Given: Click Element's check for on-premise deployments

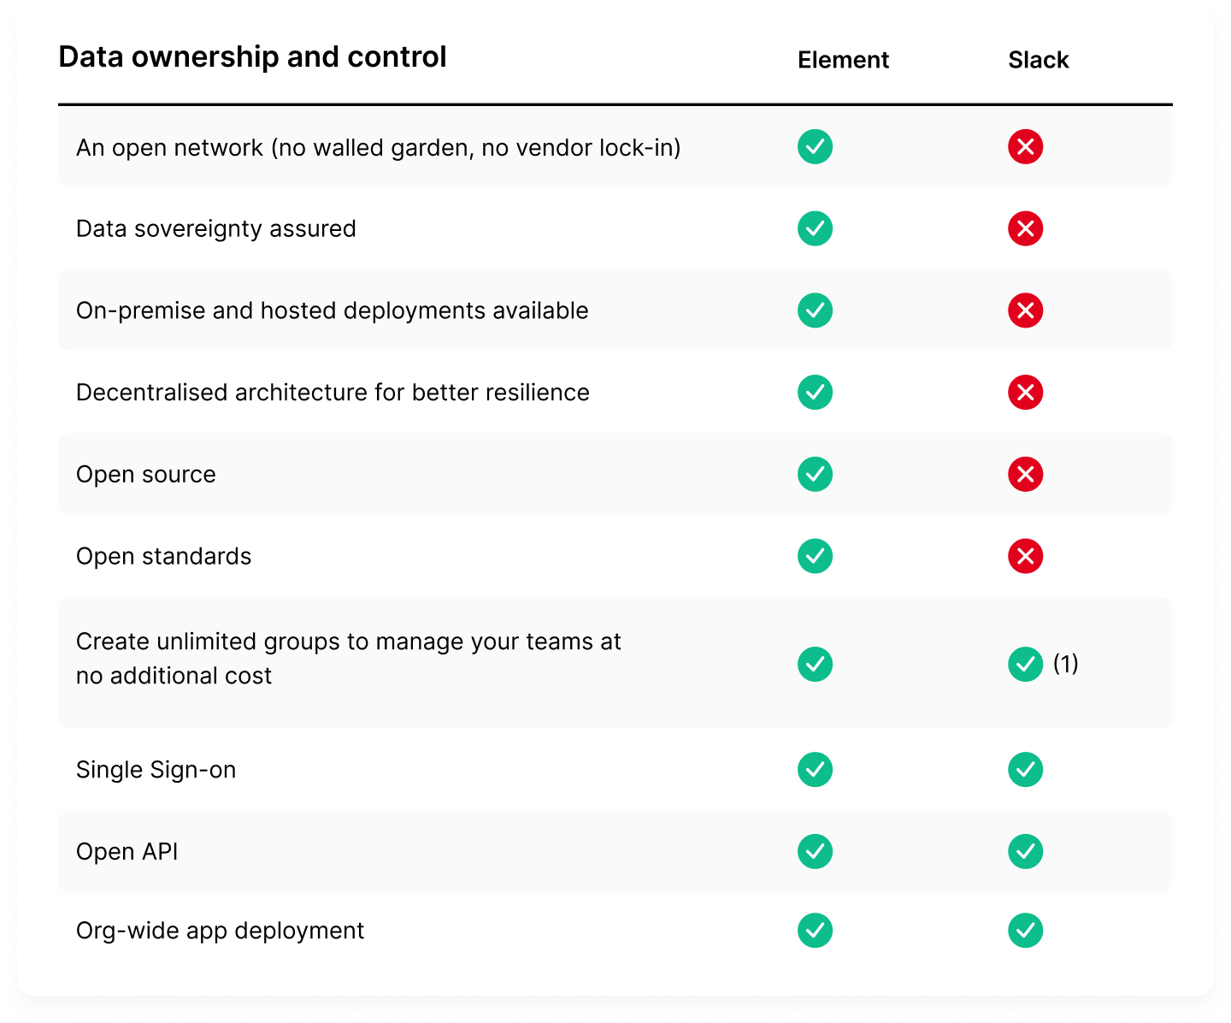Looking at the screenshot, I should (x=815, y=310).
